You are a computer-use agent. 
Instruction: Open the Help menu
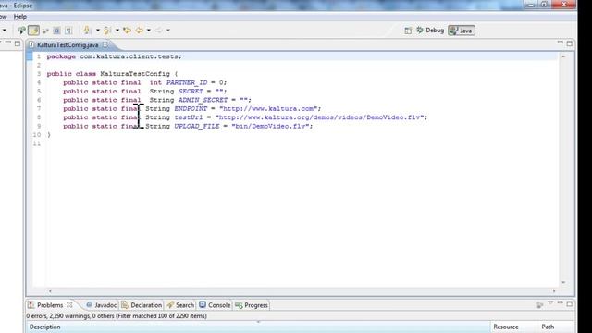(x=20, y=17)
